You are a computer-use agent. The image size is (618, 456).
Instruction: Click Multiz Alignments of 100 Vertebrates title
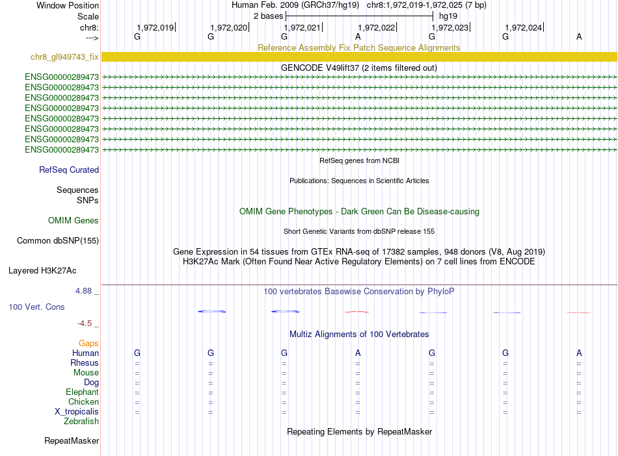[359, 335]
